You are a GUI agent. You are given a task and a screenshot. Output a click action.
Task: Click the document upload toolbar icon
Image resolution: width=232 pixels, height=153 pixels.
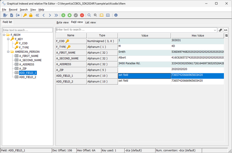click(12, 15)
